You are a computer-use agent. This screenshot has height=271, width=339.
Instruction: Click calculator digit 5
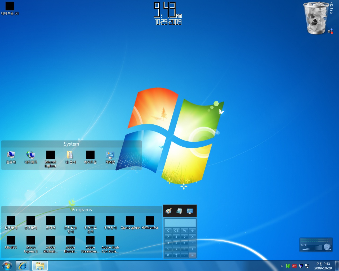176,243
